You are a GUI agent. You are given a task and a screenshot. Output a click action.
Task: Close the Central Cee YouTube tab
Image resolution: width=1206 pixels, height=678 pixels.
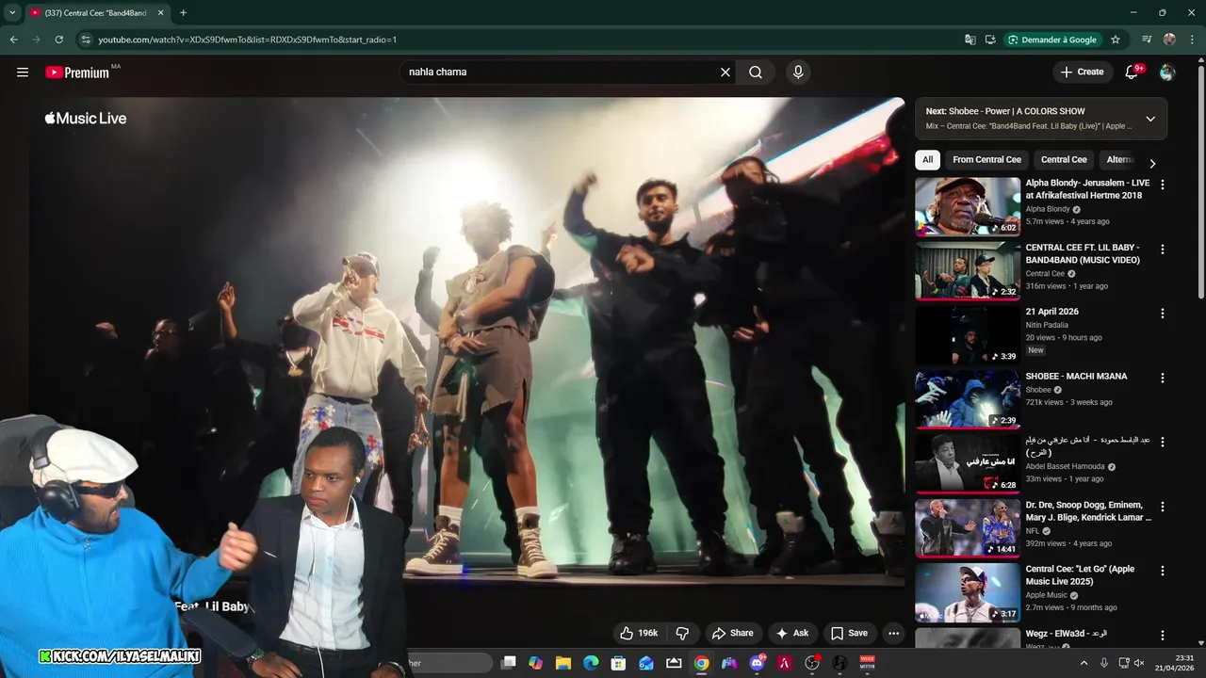pyautogui.click(x=160, y=13)
